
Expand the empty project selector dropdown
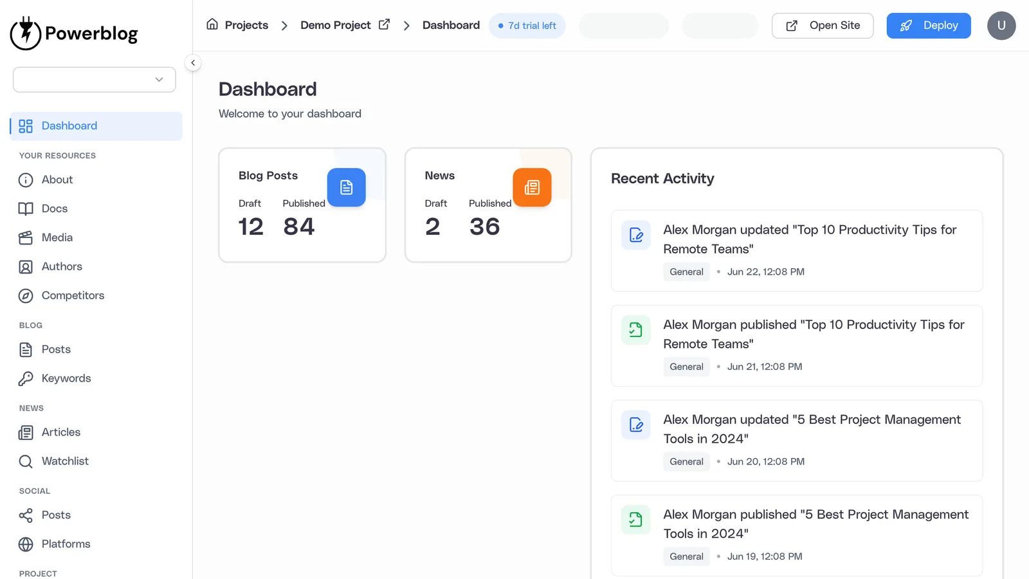95,80
